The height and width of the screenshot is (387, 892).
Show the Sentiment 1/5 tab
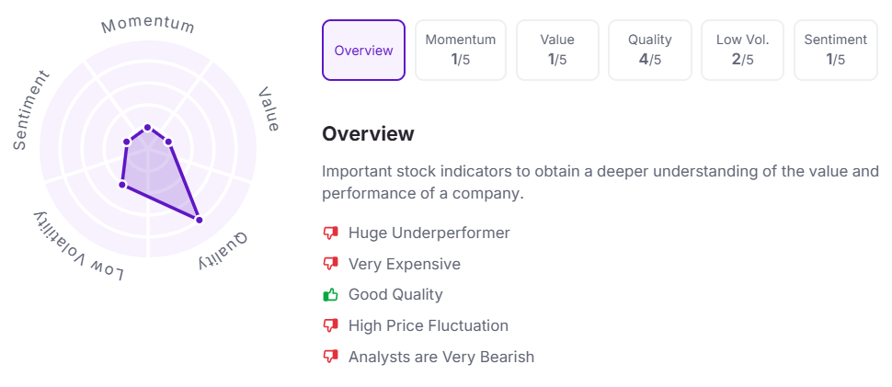point(835,51)
